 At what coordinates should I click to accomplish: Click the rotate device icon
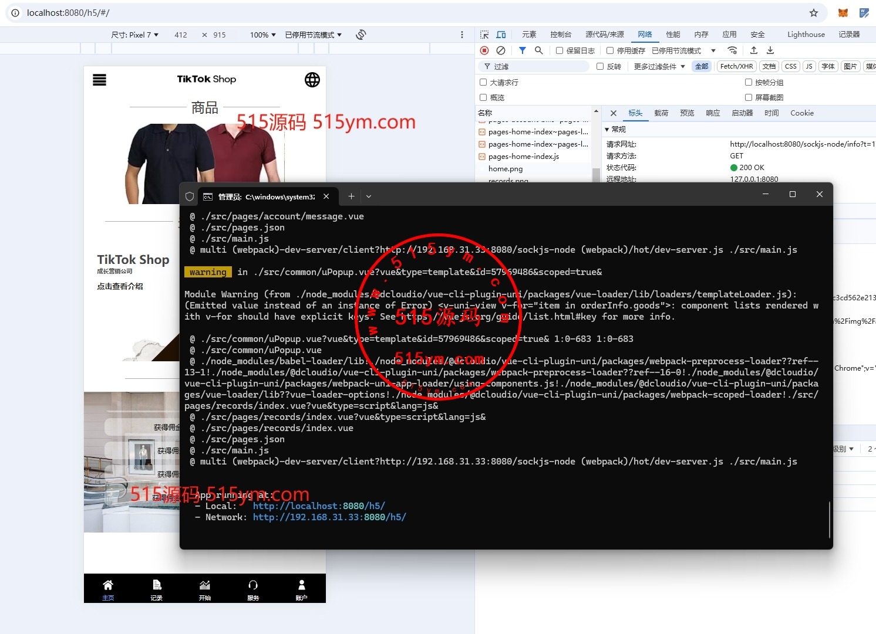coord(361,35)
